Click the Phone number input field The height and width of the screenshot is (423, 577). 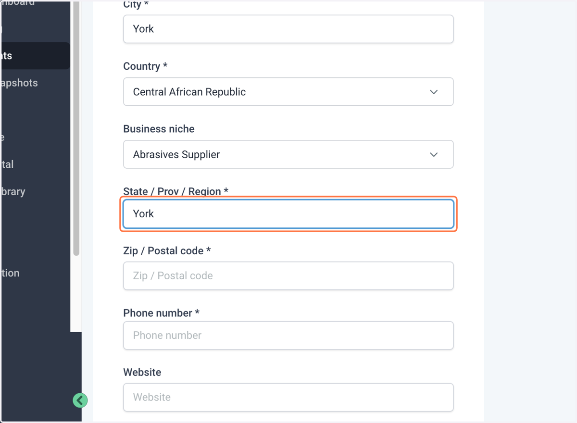coord(288,336)
